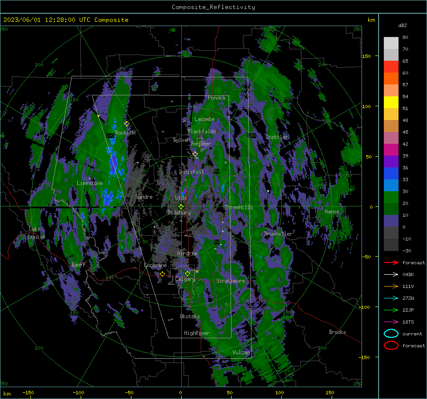Click the HighRiver city label
The height and width of the screenshot is (399, 427).
pos(197,333)
